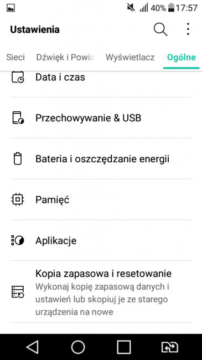Switch to the Wyświetlacz tab
This screenshot has width=202, height=360.
130,57
